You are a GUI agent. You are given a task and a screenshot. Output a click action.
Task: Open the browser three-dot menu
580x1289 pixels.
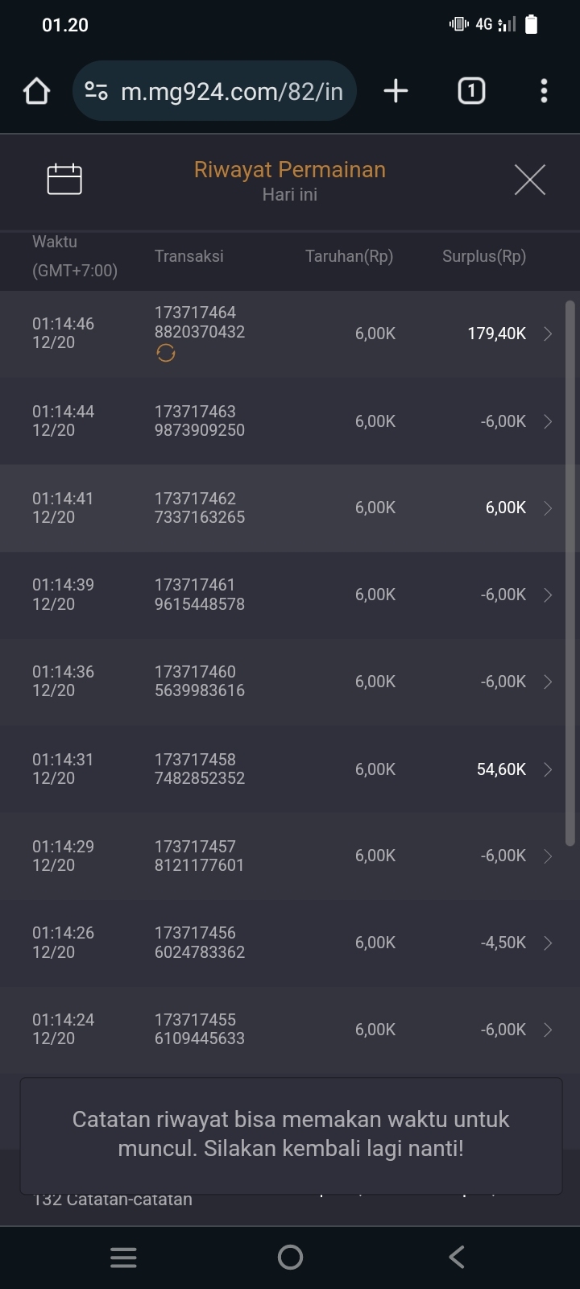click(544, 91)
